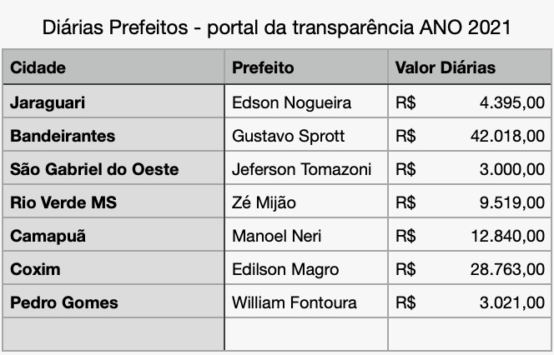Image resolution: width=554 pixels, height=355 pixels.
Task: Select the Jaraguari city cell
Action: tap(113, 102)
